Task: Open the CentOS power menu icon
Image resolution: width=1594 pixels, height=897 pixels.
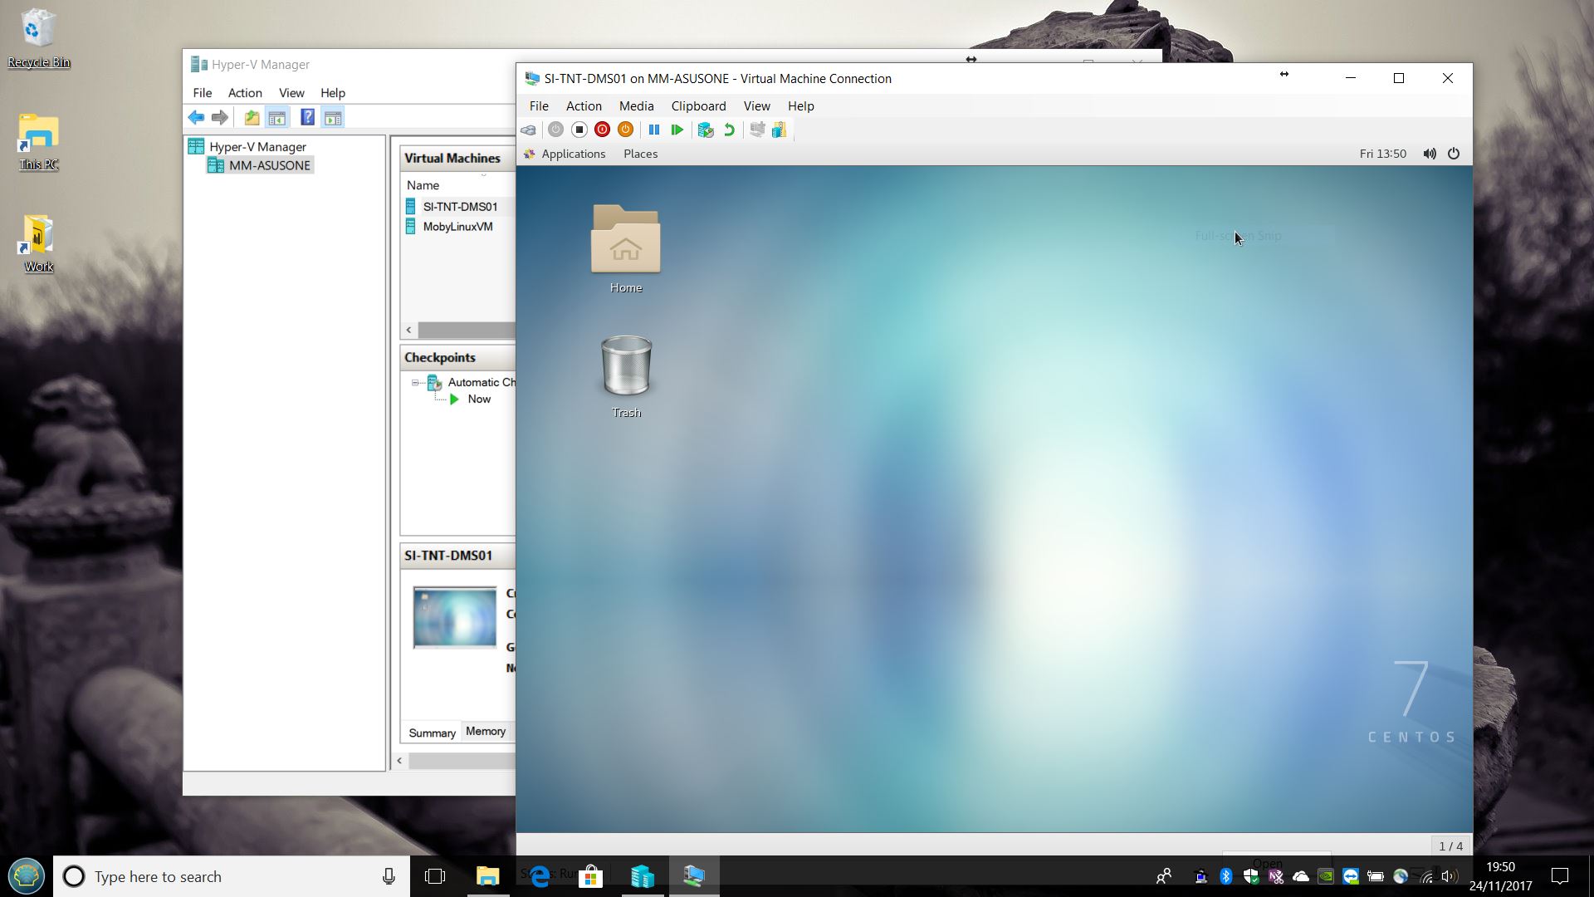Action: (x=1454, y=154)
